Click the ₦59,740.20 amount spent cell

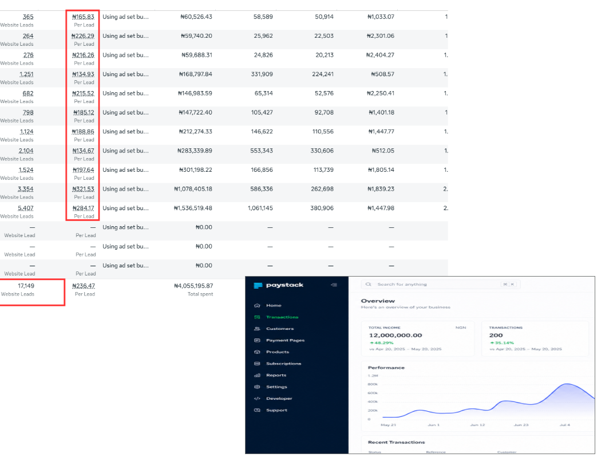click(197, 36)
